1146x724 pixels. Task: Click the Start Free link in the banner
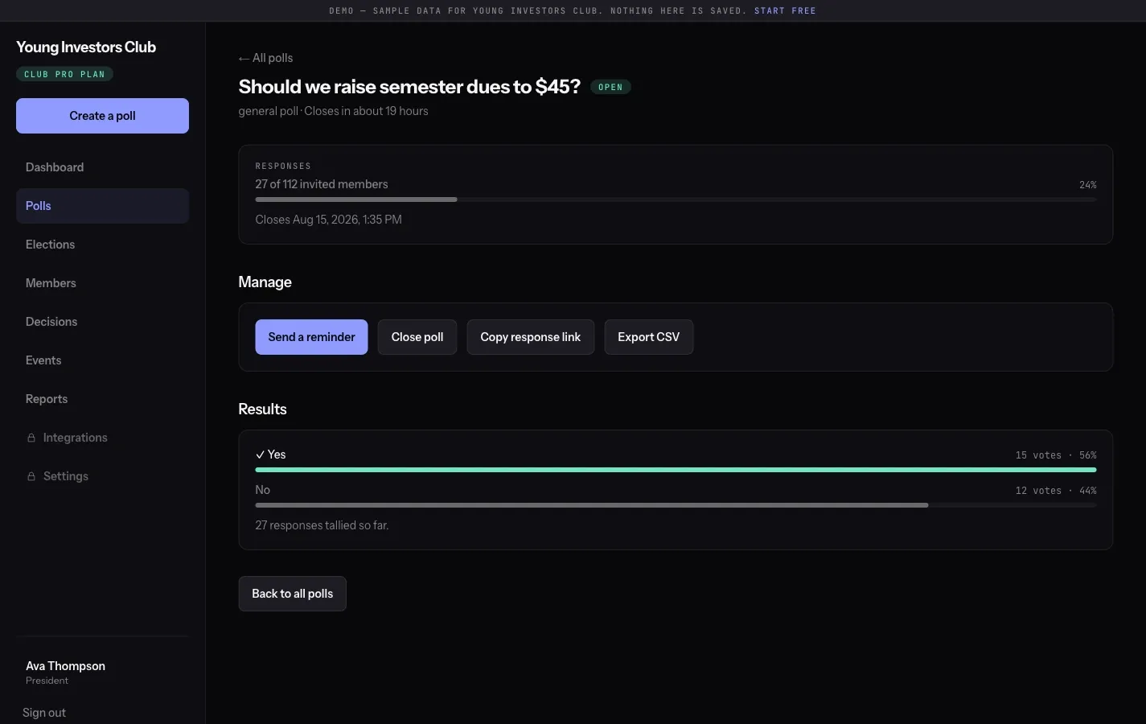coord(785,10)
